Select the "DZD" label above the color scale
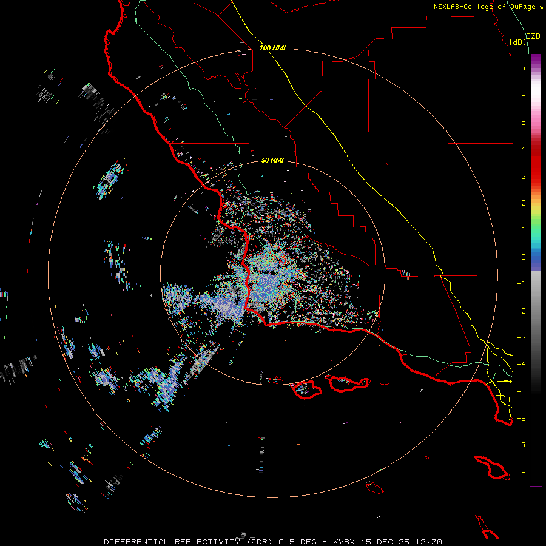 coord(533,36)
